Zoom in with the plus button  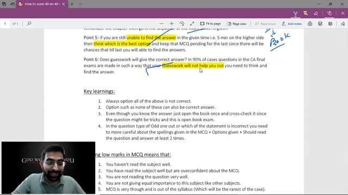point(172,24)
